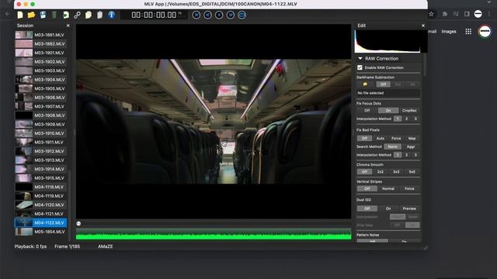Bookmark page with browser star icon

[431, 14]
